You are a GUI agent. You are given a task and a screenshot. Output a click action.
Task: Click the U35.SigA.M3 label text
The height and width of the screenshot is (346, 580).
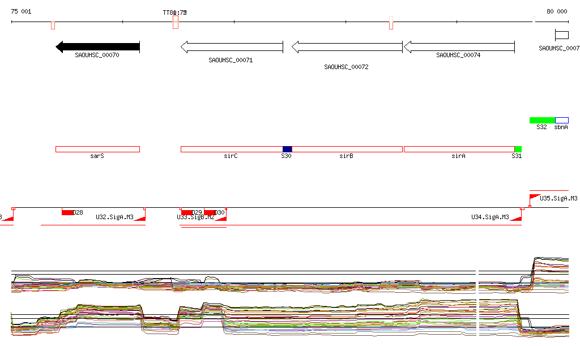click(x=558, y=199)
